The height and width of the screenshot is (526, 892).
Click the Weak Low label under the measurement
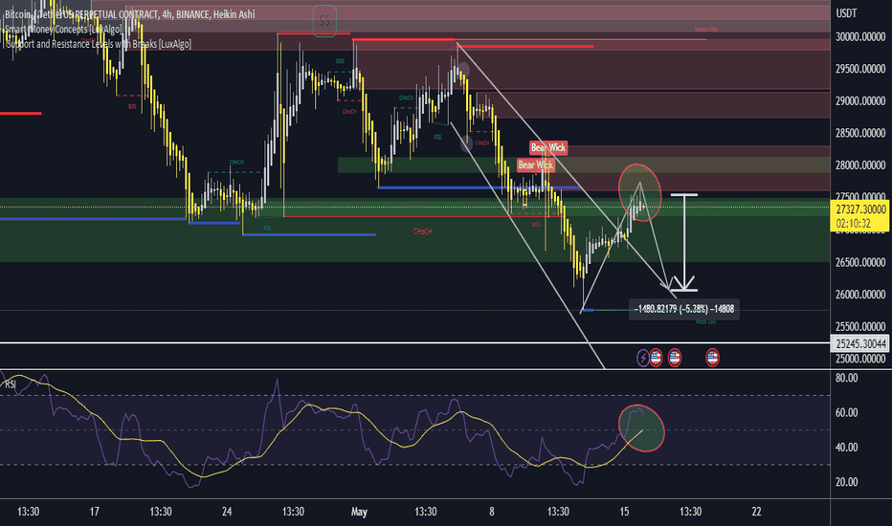(705, 322)
